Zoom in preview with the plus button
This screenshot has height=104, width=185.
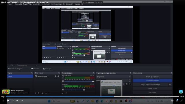(15, 65)
